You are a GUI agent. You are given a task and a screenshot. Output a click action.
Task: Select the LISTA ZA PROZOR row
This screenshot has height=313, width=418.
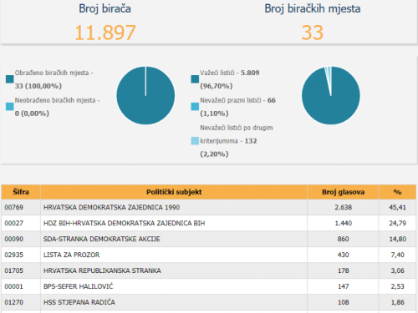209,255
